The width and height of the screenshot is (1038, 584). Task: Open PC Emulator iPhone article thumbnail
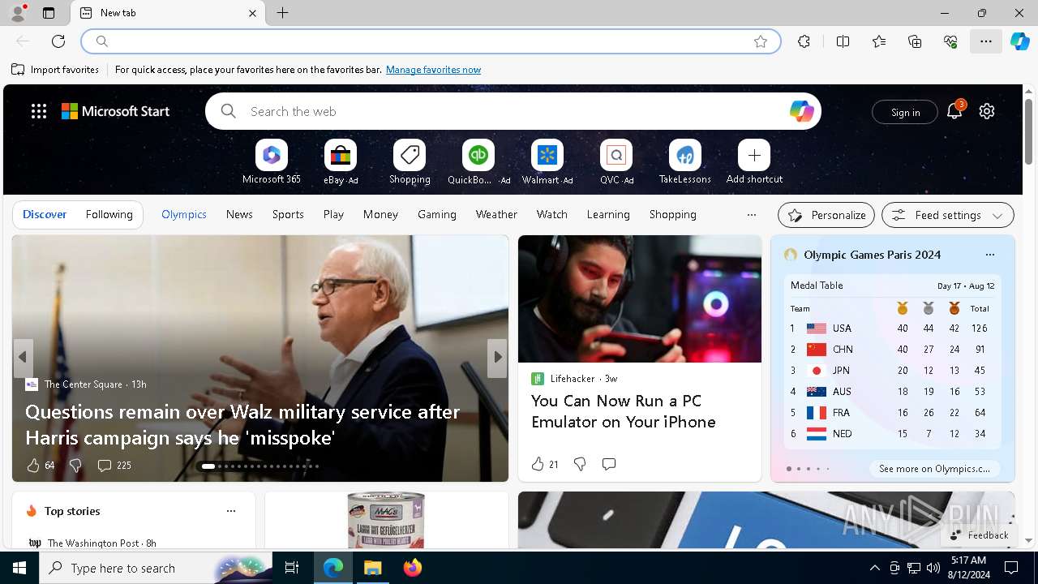(x=640, y=299)
